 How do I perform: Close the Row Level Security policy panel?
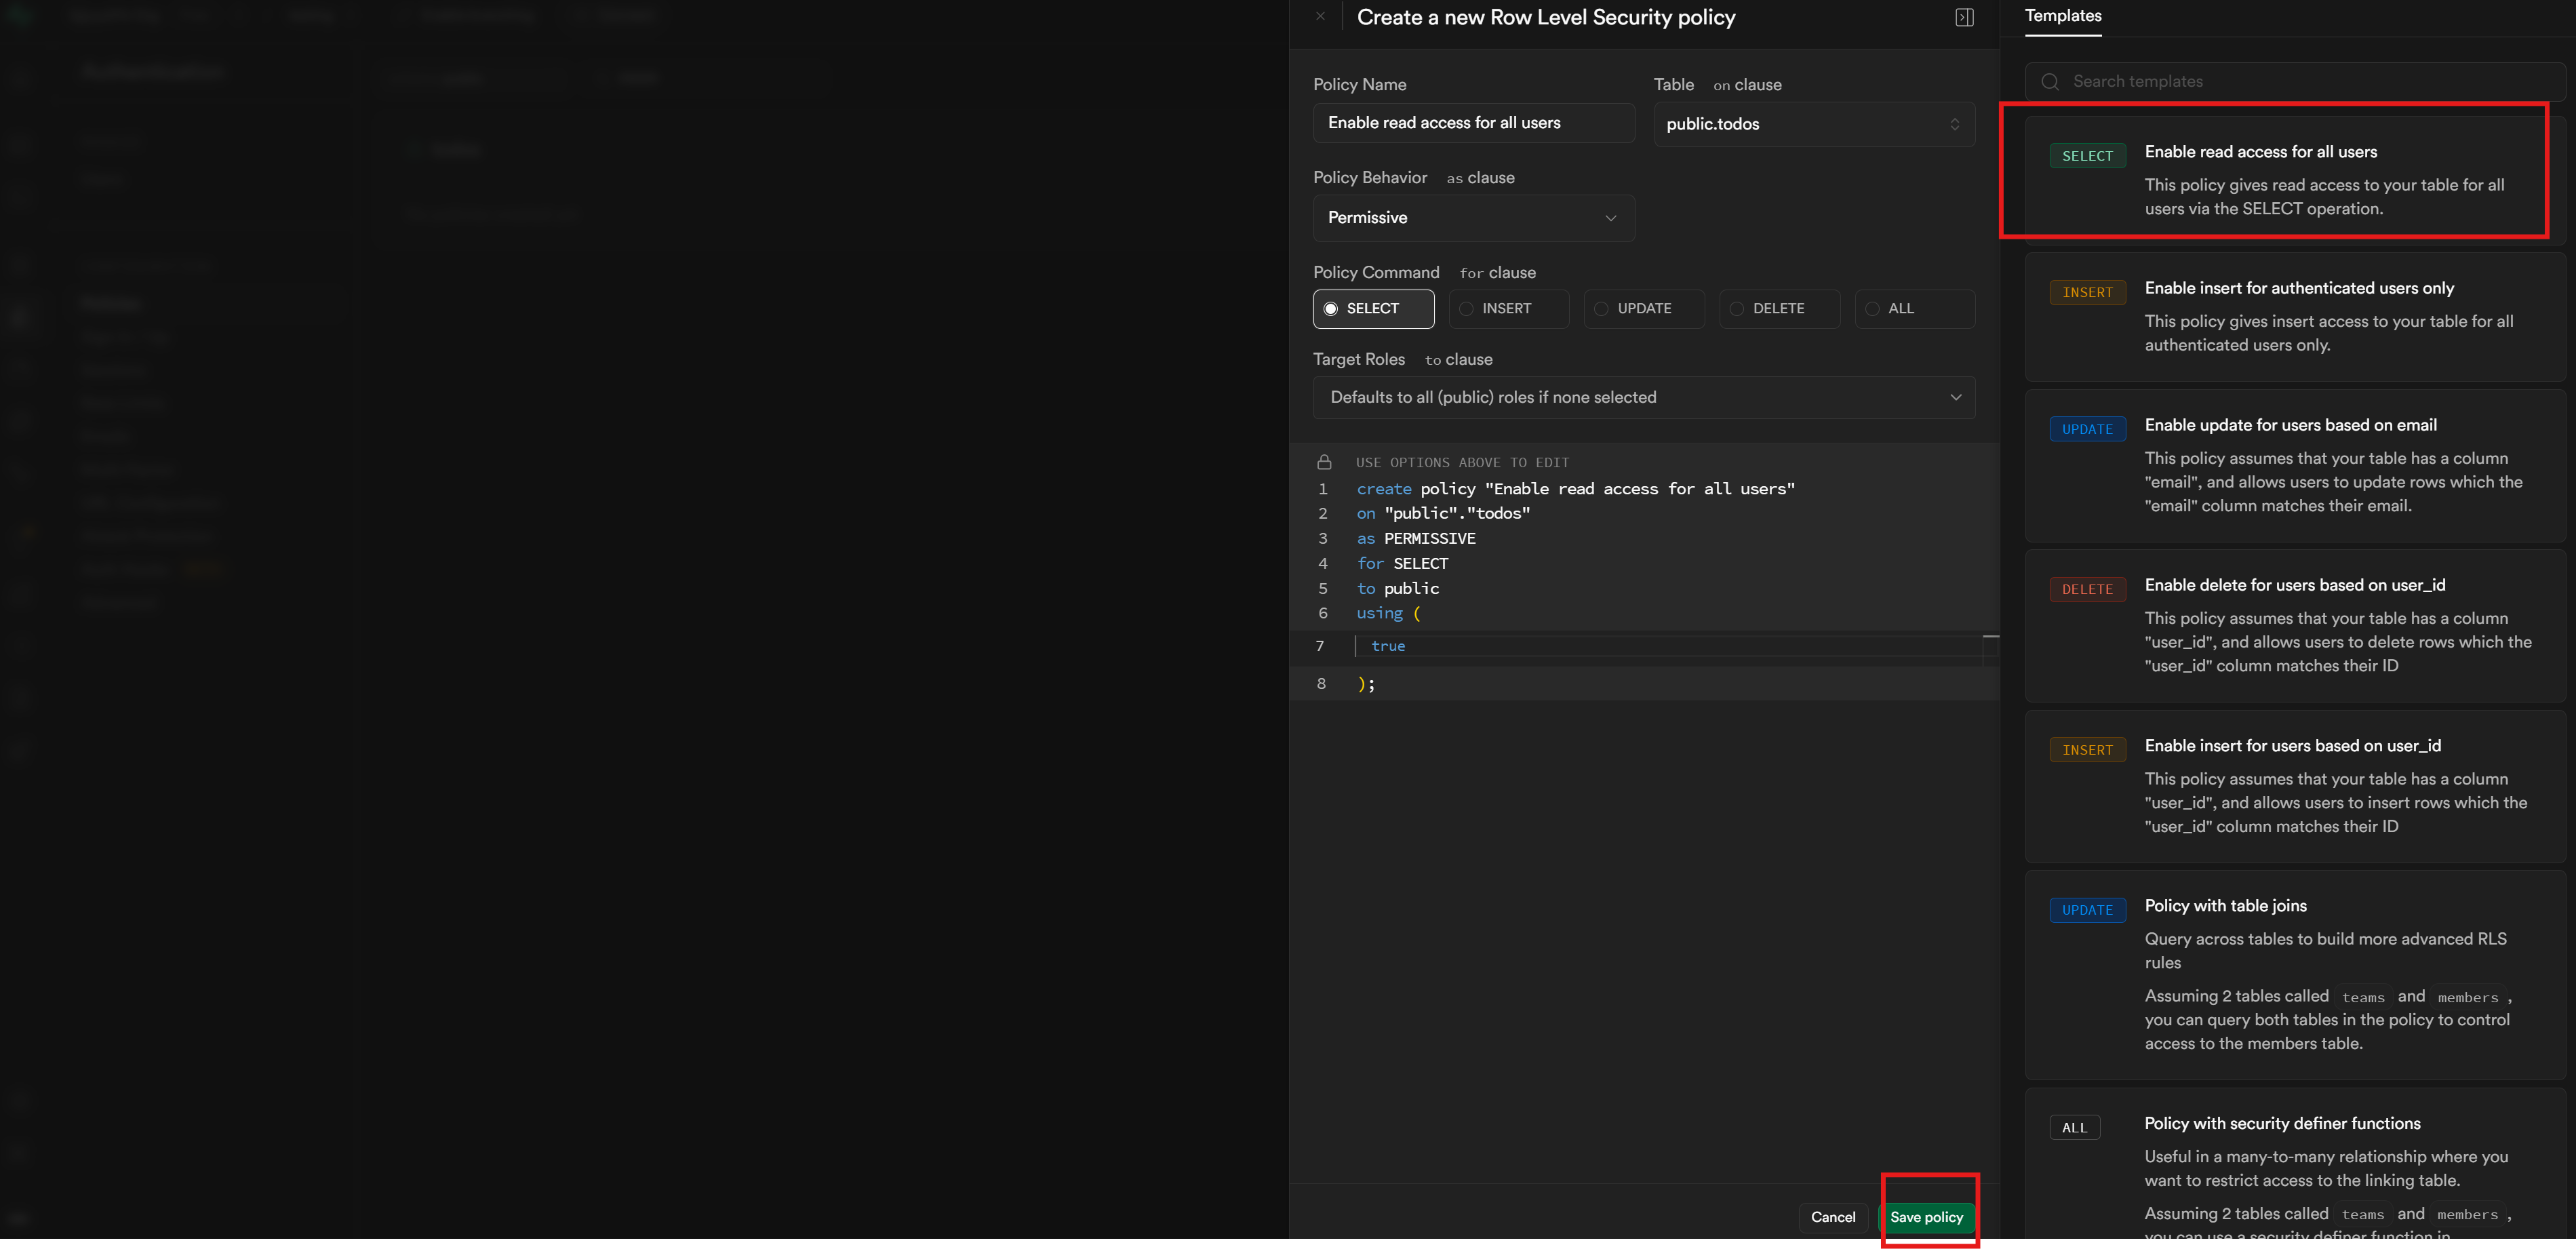tap(1320, 16)
